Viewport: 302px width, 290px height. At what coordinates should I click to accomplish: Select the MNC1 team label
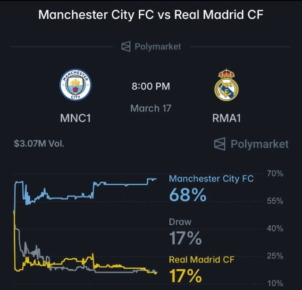click(75, 118)
